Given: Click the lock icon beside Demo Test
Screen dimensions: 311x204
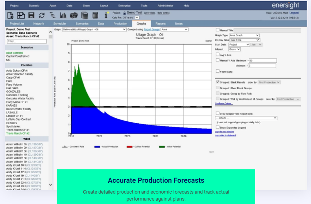Looking at the screenshot, I should pyautogui.click(x=124, y=13).
